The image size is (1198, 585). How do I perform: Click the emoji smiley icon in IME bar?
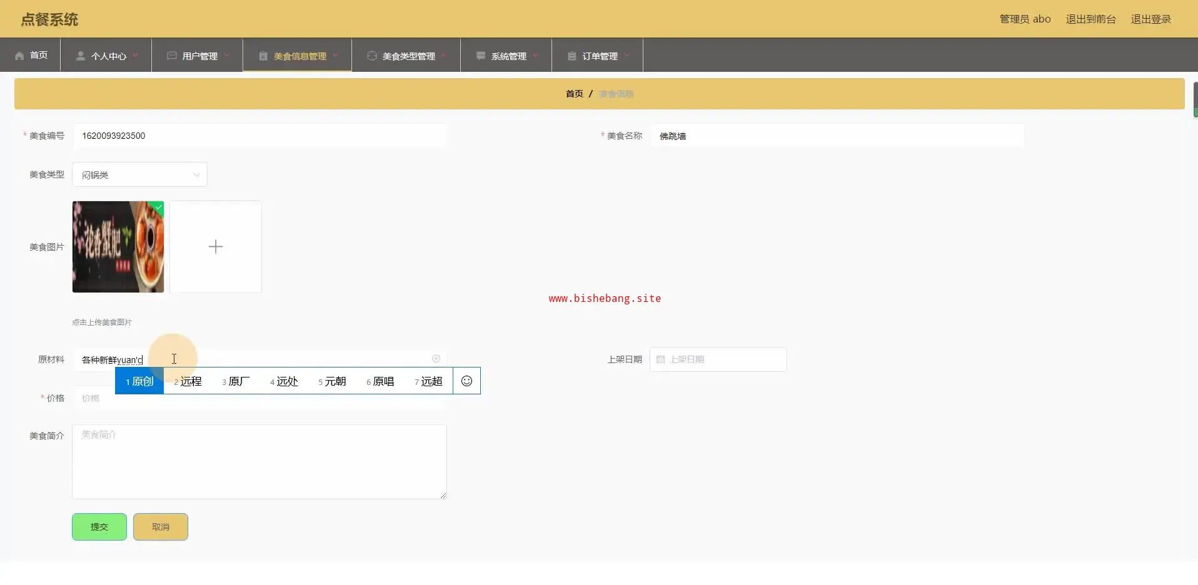tap(466, 381)
